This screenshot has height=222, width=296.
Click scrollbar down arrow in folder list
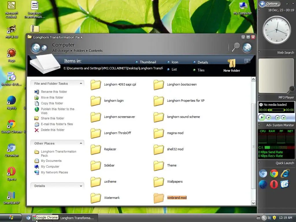tap(253, 203)
